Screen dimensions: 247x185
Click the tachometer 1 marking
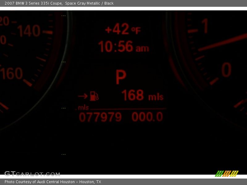pyautogui.click(x=206, y=26)
